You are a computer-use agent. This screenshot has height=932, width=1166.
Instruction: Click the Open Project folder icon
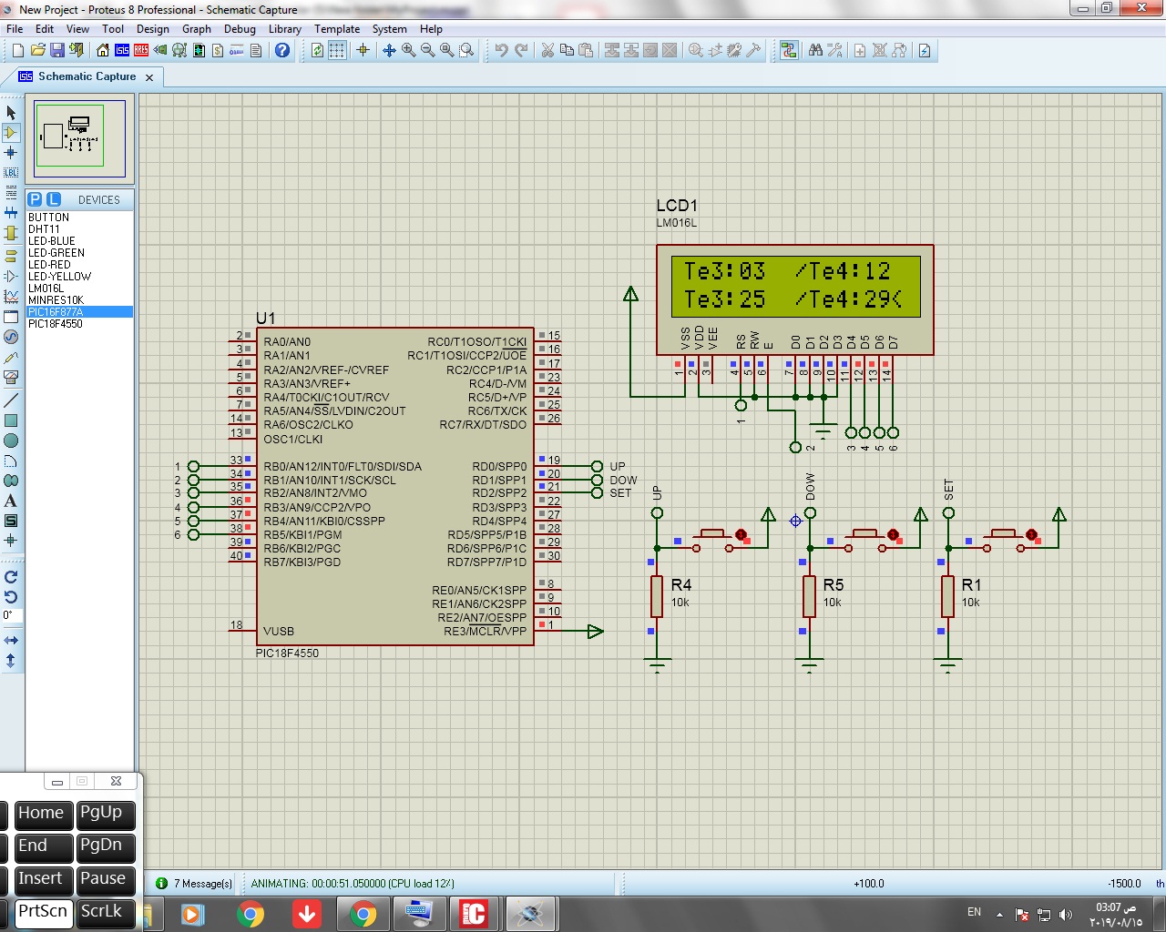37,51
